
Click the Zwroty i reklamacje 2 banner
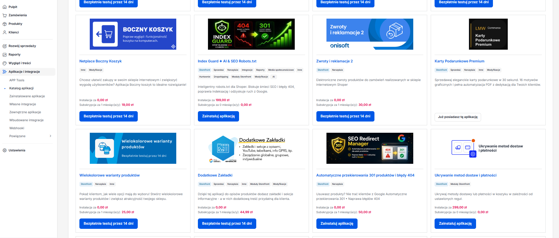click(x=370, y=34)
